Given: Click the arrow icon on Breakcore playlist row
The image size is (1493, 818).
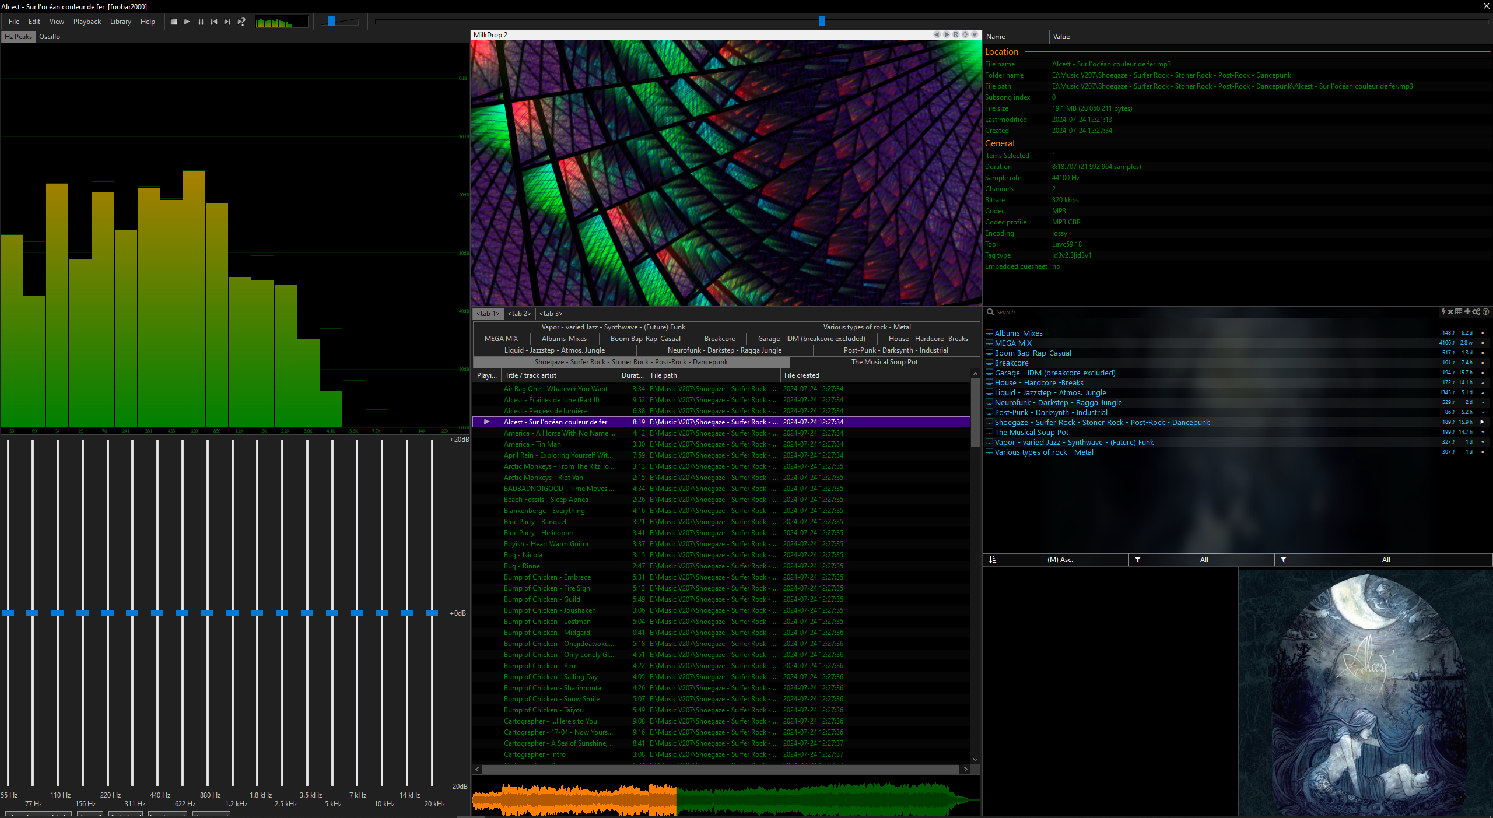Looking at the screenshot, I should click(1483, 363).
